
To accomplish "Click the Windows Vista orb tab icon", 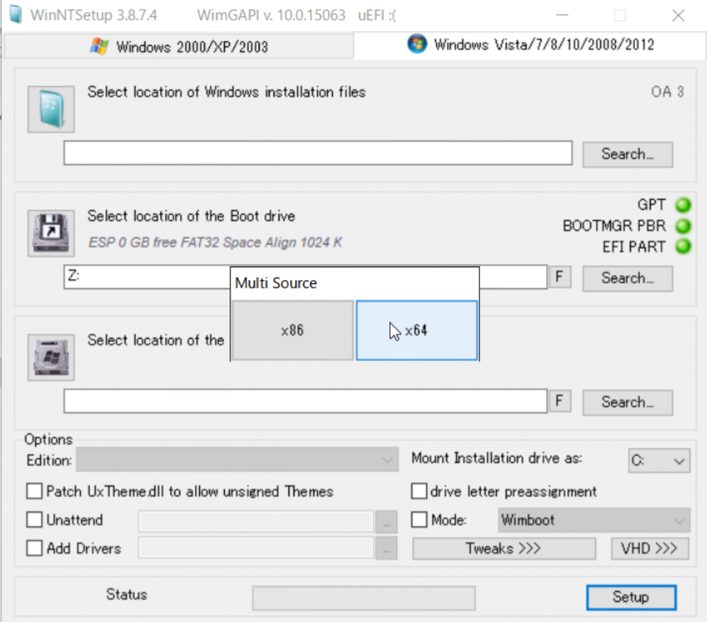I will 416,44.
